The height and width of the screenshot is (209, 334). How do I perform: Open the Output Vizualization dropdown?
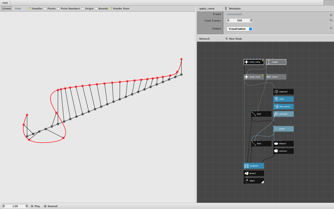(x=239, y=29)
